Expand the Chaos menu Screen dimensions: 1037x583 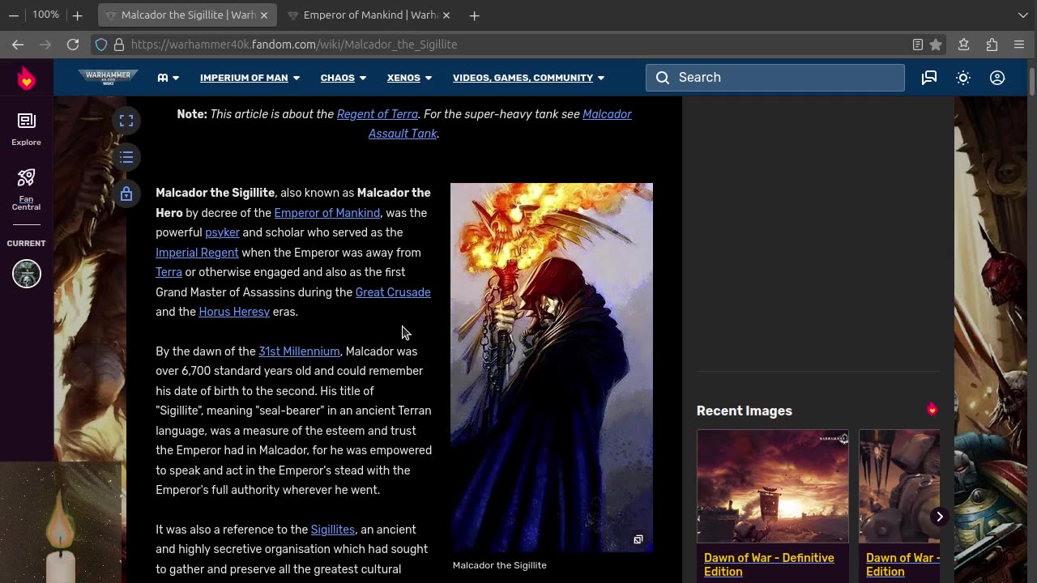tap(344, 78)
